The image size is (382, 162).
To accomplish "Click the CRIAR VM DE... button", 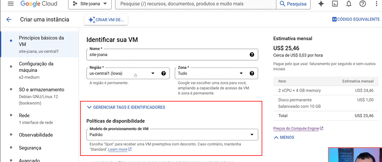I will [x=106, y=20].
